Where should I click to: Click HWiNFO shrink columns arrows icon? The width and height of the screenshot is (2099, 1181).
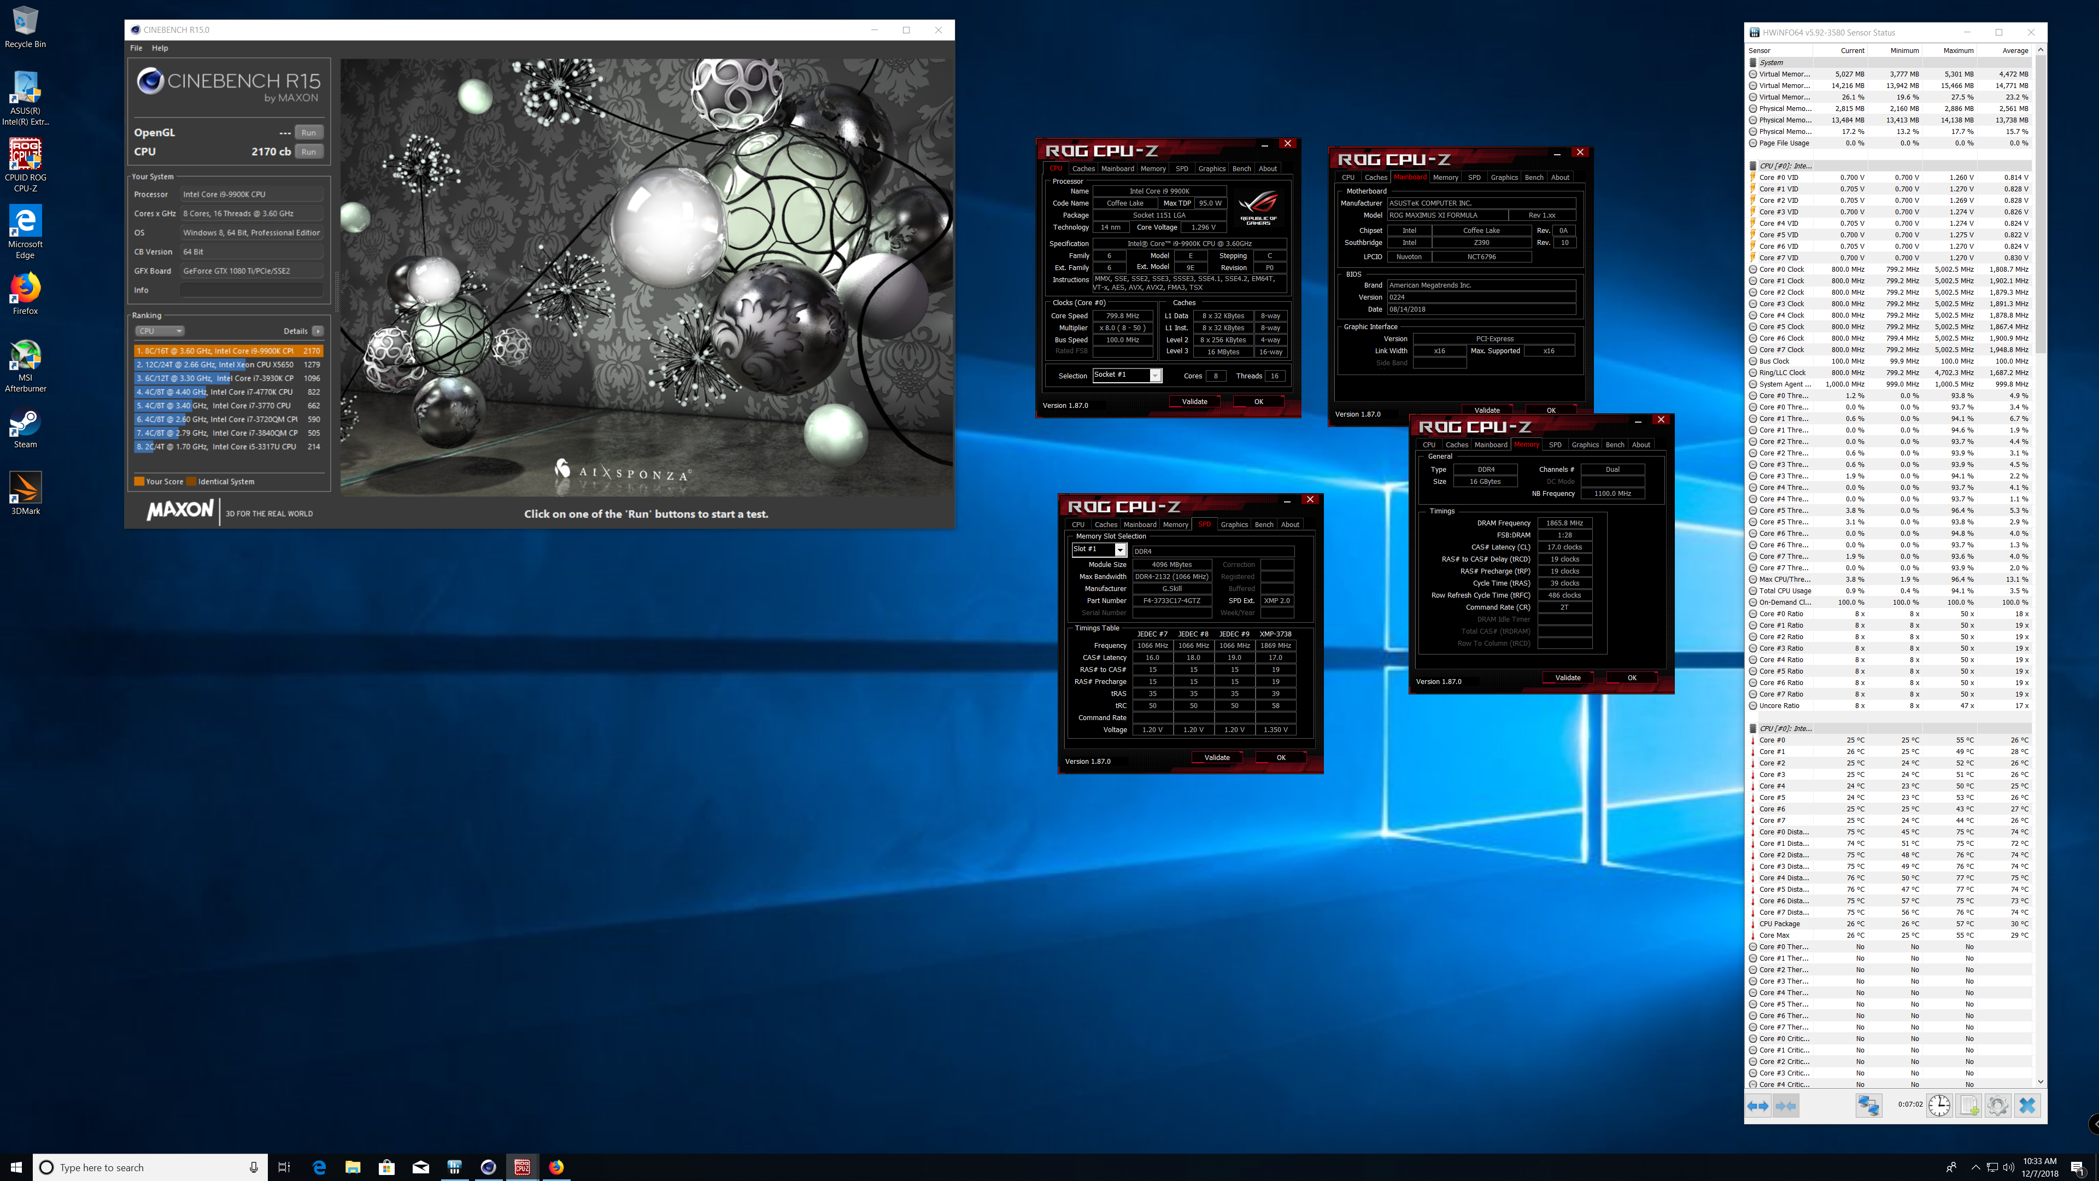[x=1786, y=1106]
